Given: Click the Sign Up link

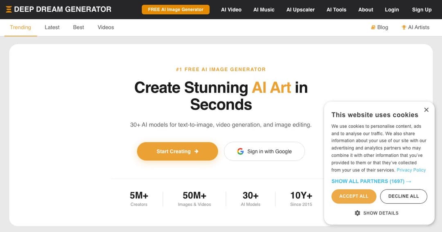Looking at the screenshot, I should click(422, 9).
